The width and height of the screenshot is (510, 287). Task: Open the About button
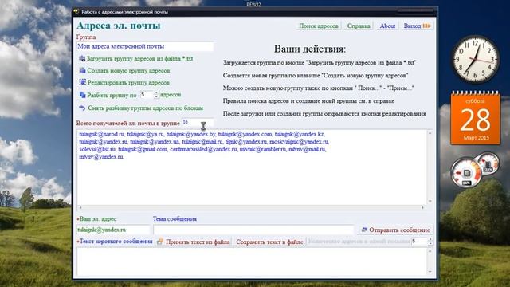pos(387,26)
